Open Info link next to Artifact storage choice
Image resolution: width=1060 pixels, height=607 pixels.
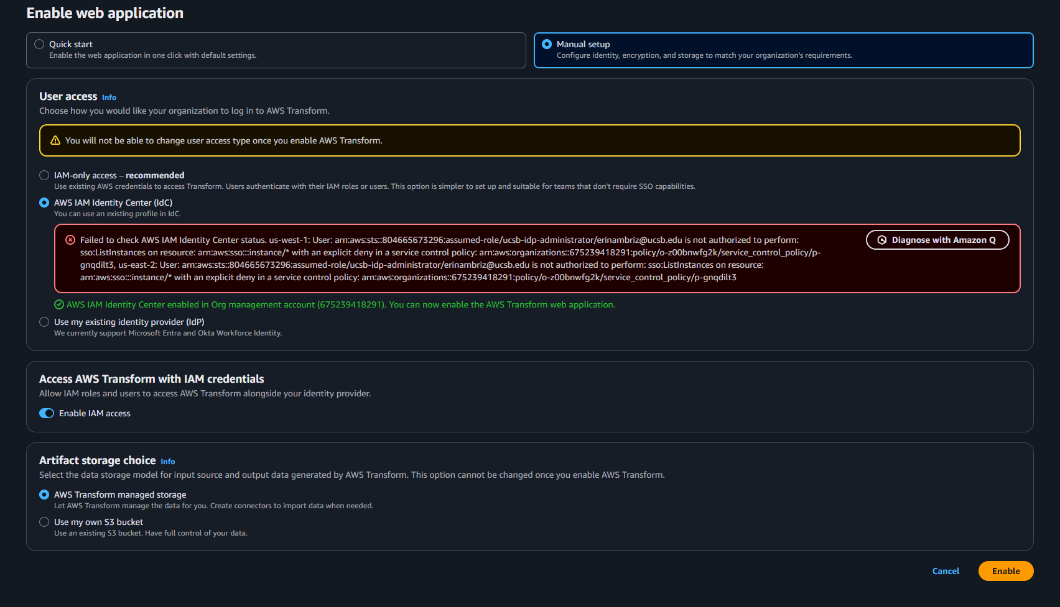[x=168, y=462]
